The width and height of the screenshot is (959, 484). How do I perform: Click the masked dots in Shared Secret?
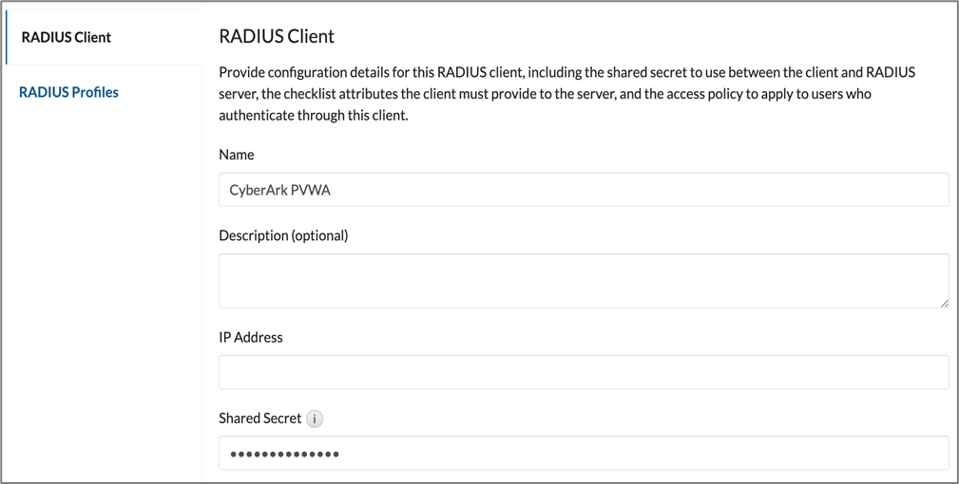coord(284,455)
